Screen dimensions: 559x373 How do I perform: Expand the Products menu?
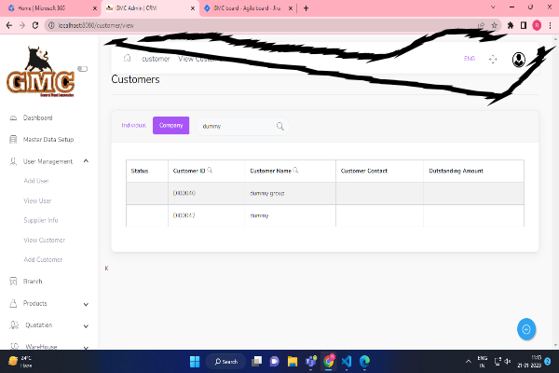[86, 303]
